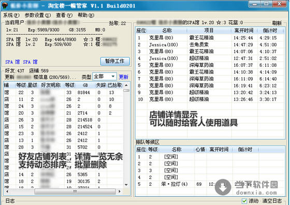Select friend row with GB 5365
The image size is (290, 205).
[63, 174]
